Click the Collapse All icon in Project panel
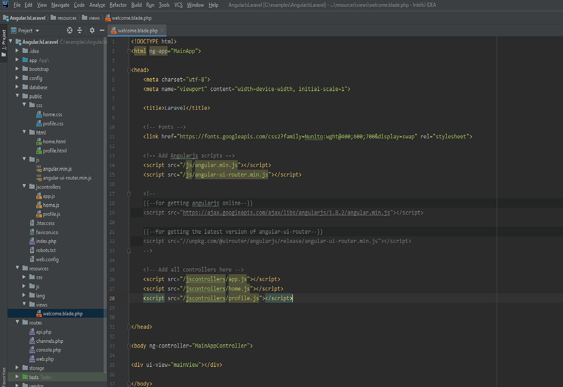 point(80,30)
